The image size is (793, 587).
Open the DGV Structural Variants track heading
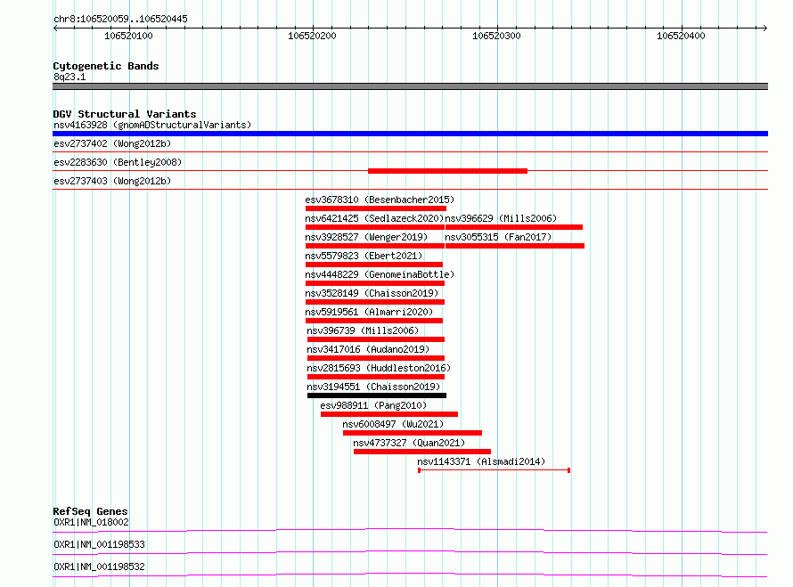click(125, 114)
